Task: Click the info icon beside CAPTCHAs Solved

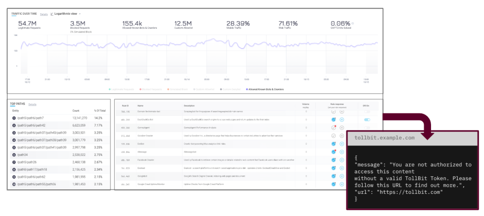Action: [x=352, y=23]
